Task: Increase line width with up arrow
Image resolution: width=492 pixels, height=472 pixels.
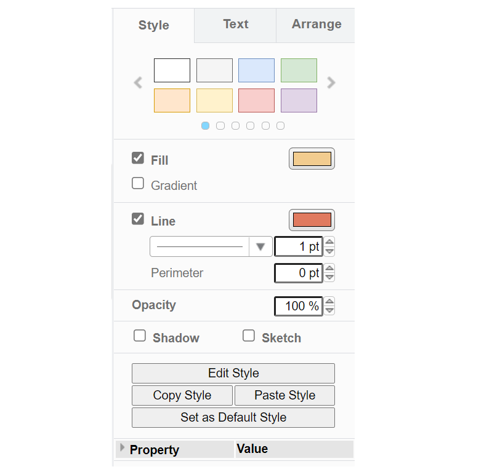Action: click(x=329, y=242)
